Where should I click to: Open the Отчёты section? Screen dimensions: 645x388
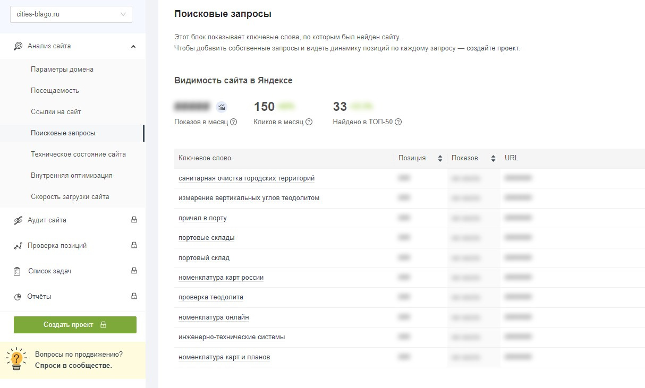click(39, 297)
